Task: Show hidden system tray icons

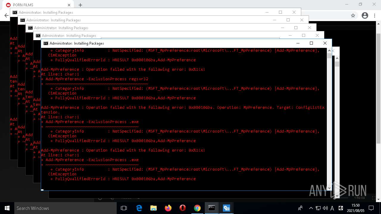Action: pos(311,208)
